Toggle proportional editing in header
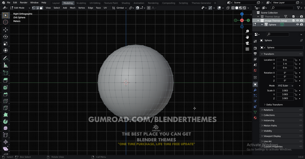The image size is (305, 159). [x=149, y=8]
